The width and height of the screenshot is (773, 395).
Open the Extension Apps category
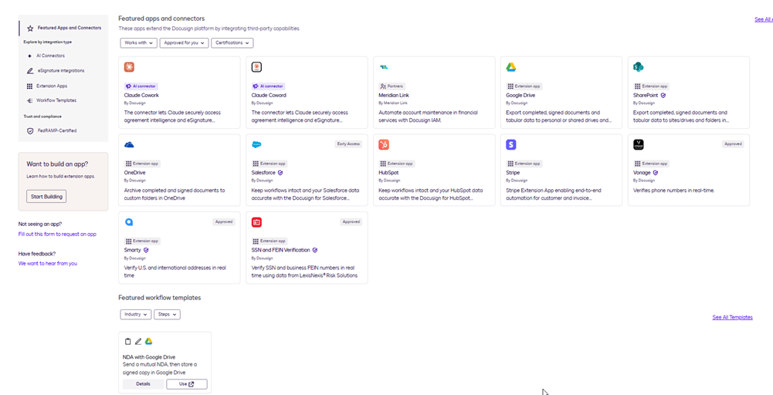(x=52, y=86)
